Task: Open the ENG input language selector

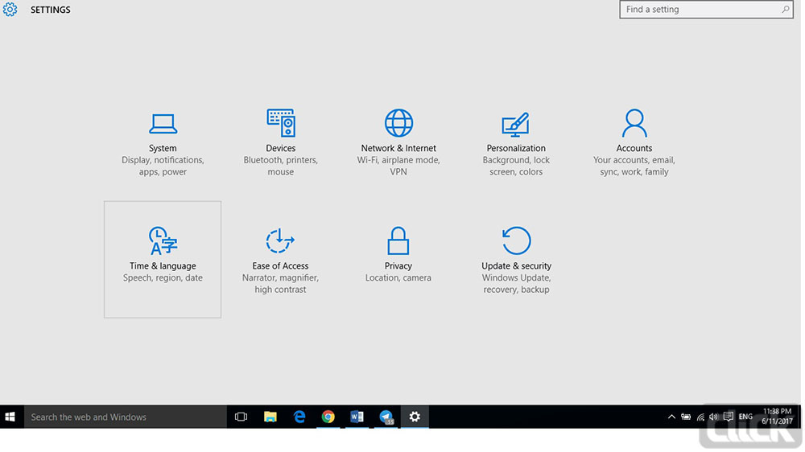Action: click(745, 417)
